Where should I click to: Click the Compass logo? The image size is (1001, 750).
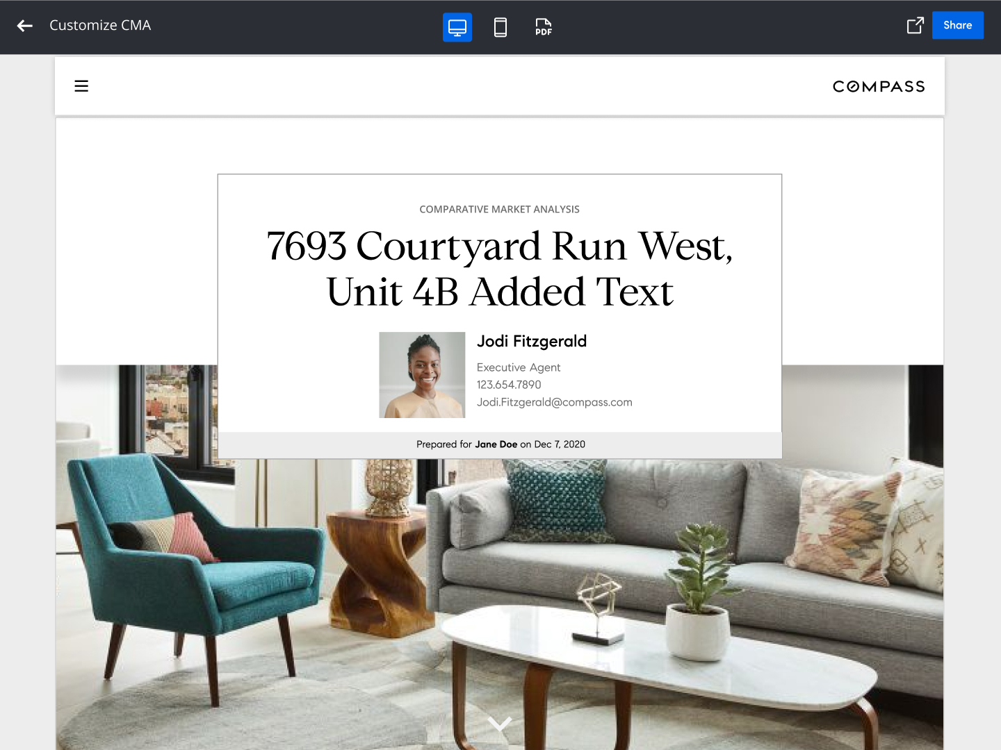tap(879, 86)
